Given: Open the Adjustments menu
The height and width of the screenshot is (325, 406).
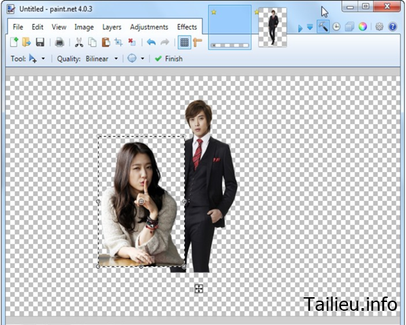Looking at the screenshot, I should 149,27.
